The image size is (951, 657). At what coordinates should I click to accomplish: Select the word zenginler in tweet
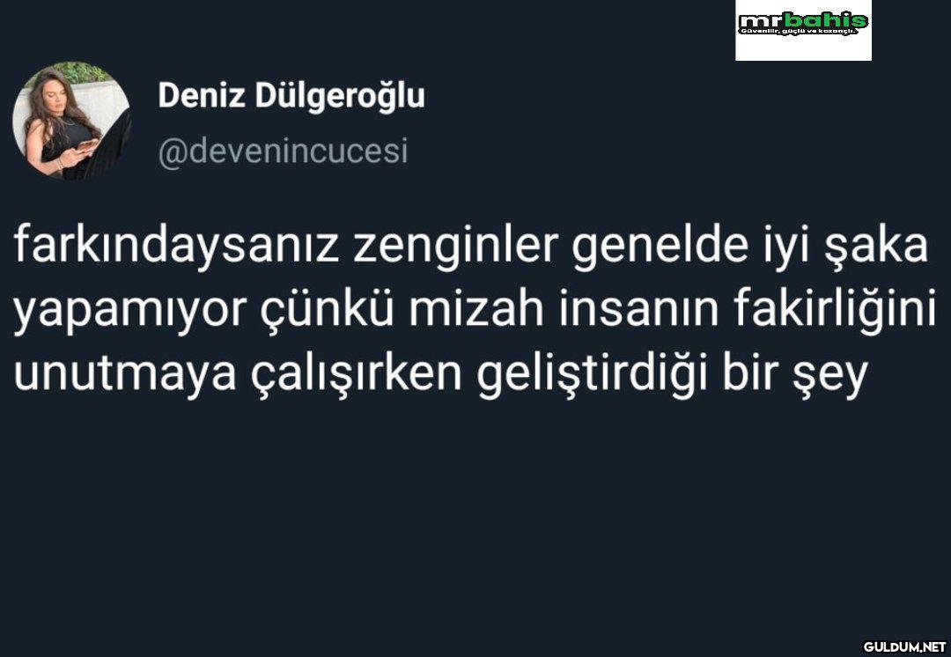(455, 246)
